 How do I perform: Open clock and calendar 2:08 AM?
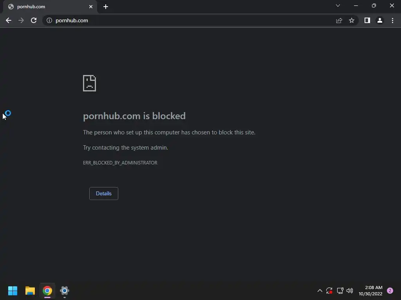click(x=370, y=291)
